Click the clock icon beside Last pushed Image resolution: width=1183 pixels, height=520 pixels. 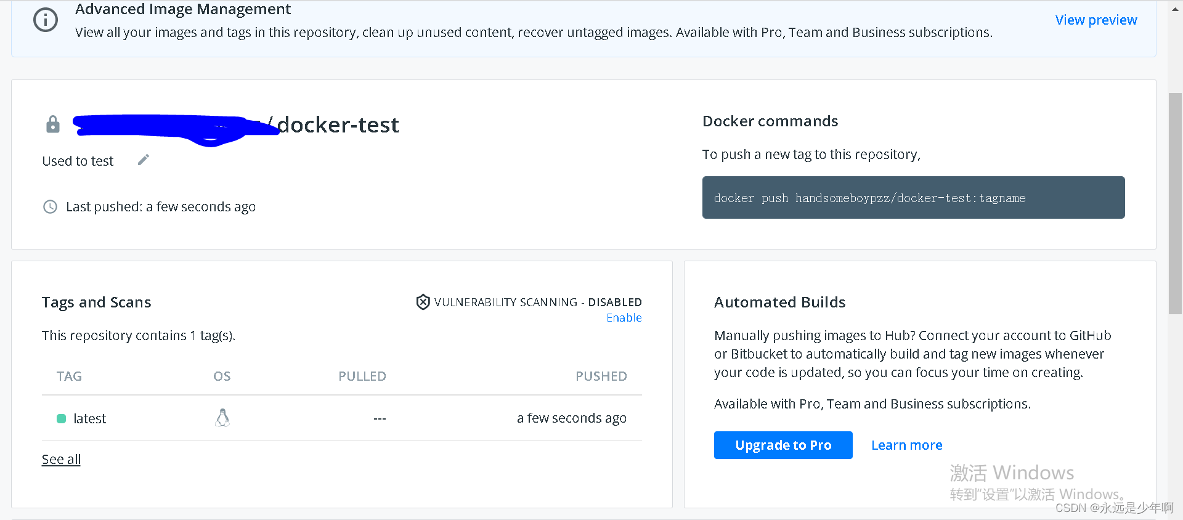pyautogui.click(x=50, y=206)
